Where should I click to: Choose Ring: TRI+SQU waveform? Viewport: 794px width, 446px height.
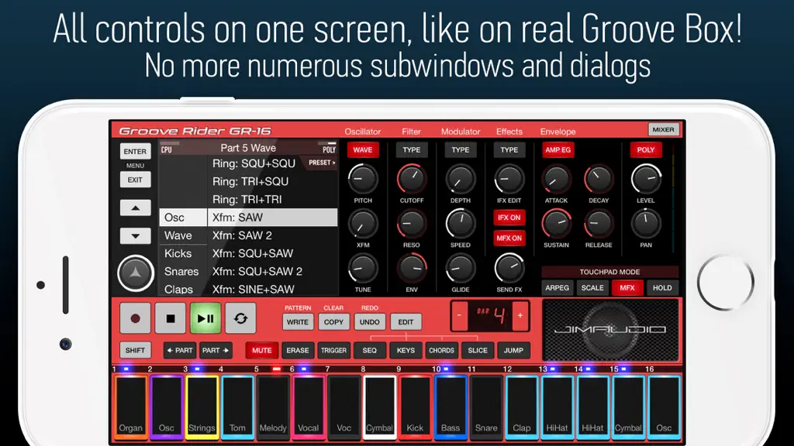coord(272,181)
